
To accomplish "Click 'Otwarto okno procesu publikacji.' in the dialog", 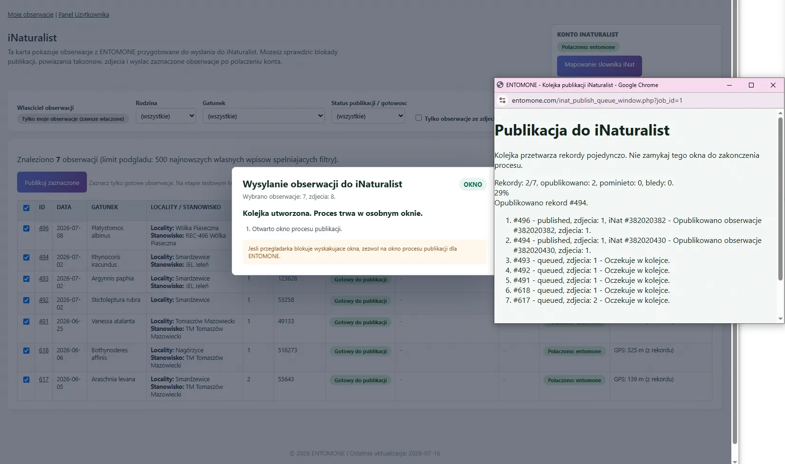I will tap(297, 229).
